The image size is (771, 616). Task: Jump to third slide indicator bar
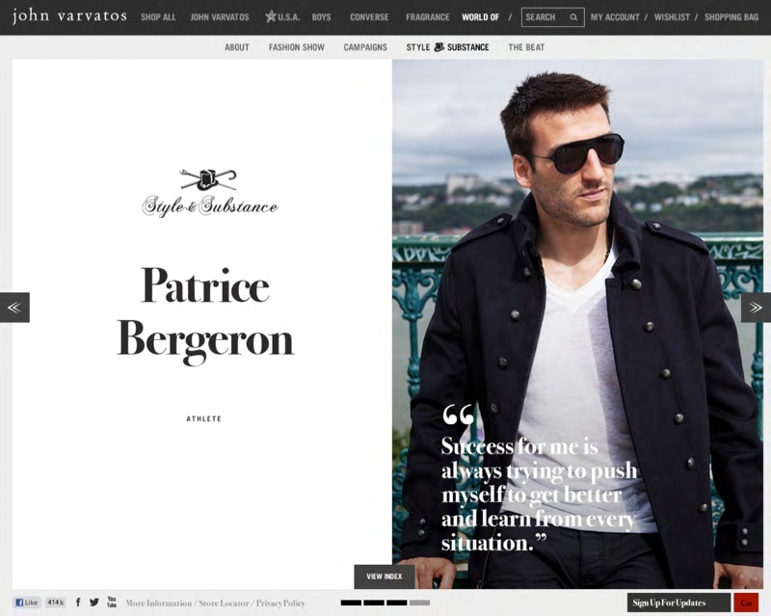[397, 603]
